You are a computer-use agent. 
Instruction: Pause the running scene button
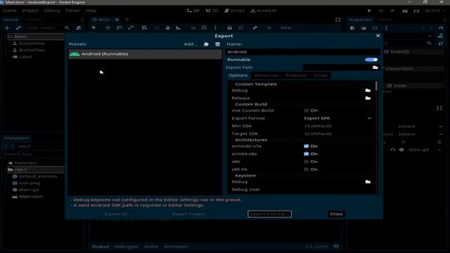coord(381,11)
